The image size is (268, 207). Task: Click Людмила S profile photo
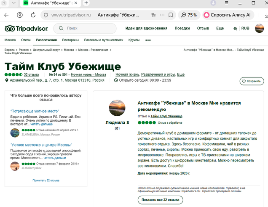117,108
